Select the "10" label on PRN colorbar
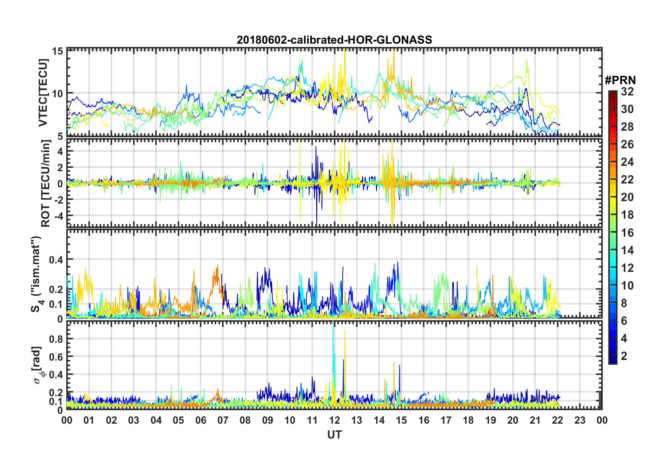Image resolution: width=669 pixels, height=455 pixels. click(x=627, y=286)
